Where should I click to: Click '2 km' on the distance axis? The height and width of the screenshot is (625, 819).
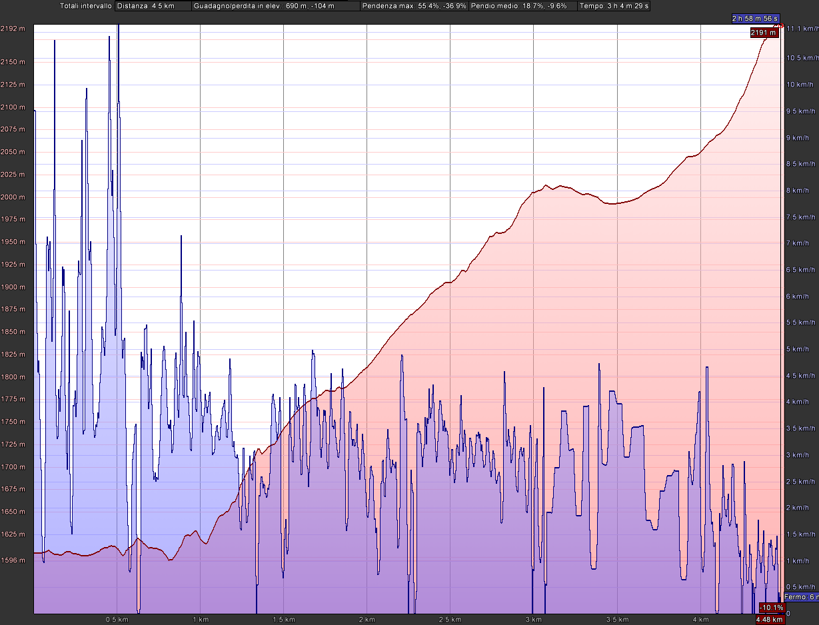(x=367, y=620)
